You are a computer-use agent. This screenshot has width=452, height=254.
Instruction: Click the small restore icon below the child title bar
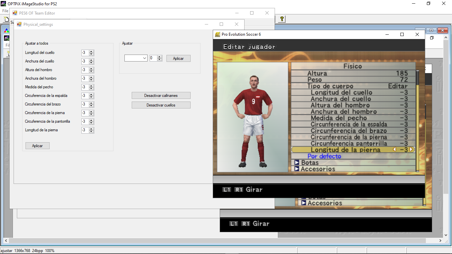pos(432,38)
